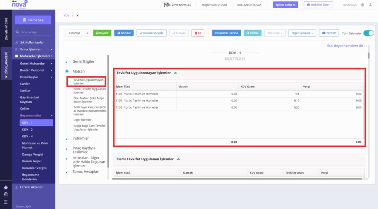Open the Diğer İşlemler dropdown
Screen dimensions: 378x209
(x=302, y=33)
